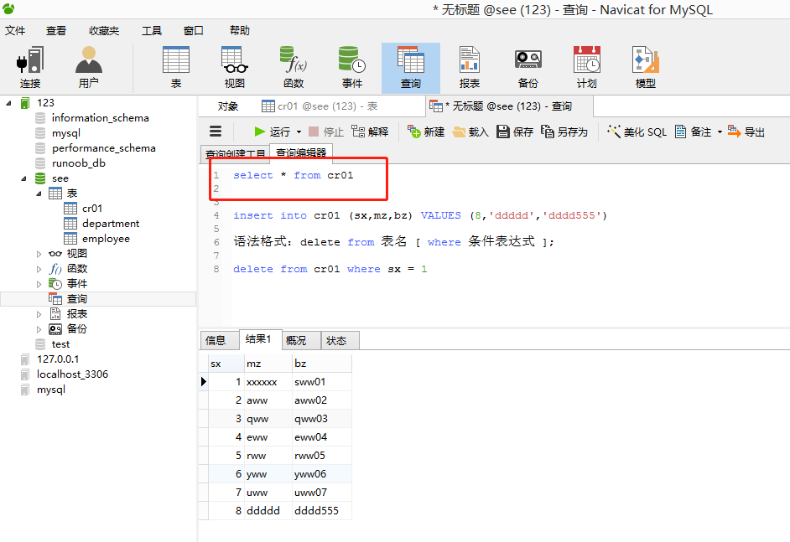Create new query with 新建
Screen dimensions: 790x542
click(x=426, y=132)
